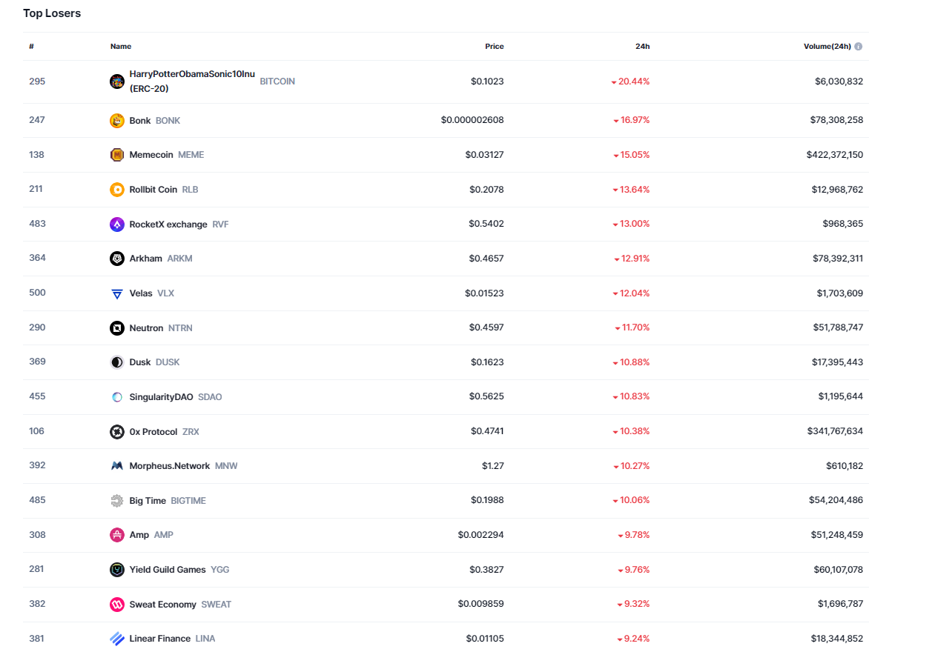Click the Big Time BIGTIME name
The height and width of the screenshot is (652, 932).
(x=148, y=501)
